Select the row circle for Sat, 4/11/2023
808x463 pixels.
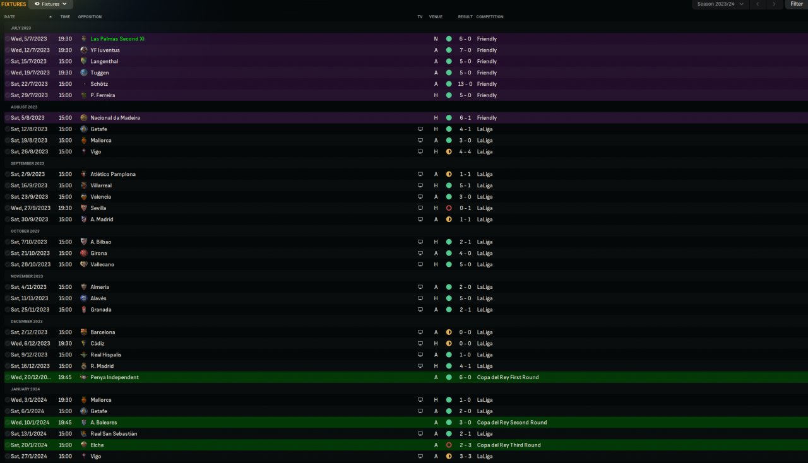7,287
